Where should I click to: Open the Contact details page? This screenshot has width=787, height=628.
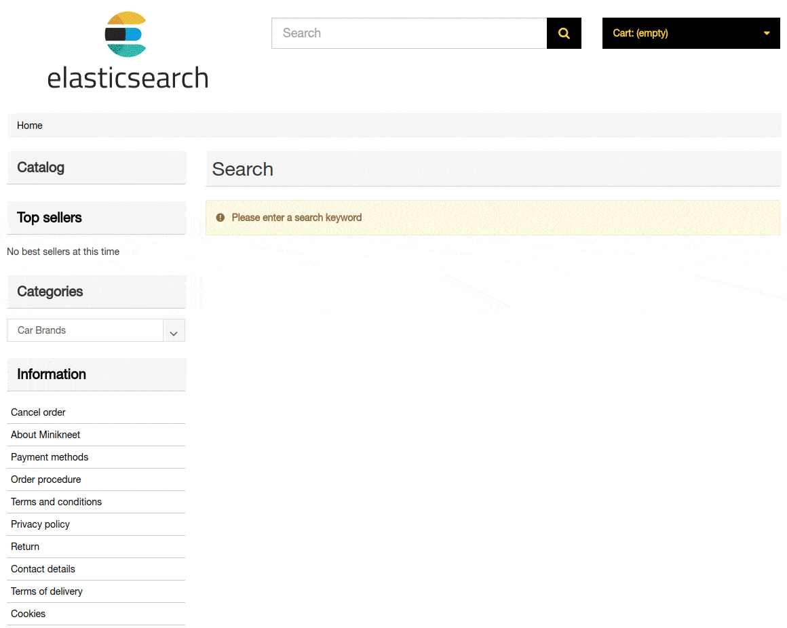point(43,569)
